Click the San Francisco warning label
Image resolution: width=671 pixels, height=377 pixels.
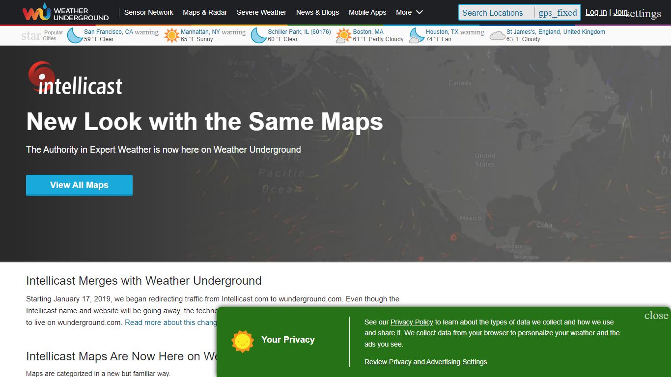pyautogui.click(x=147, y=32)
